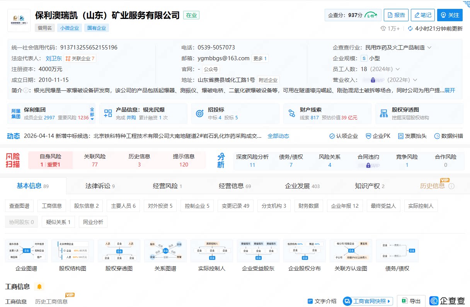The width and height of the screenshot is (470, 307).
Task: Click the 公众号 tag
Action: pyautogui.click(x=211, y=70)
